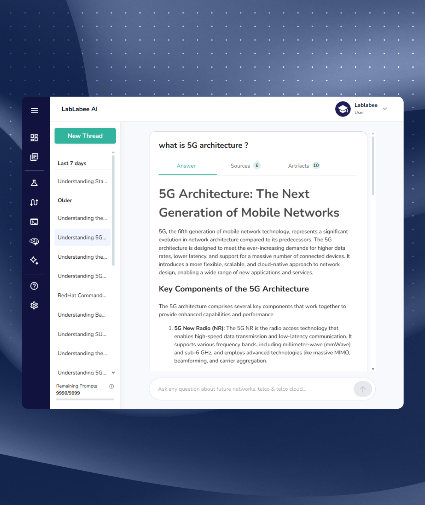The height and width of the screenshot is (505, 425).
Task: Open the Understanding Ba... thread
Action: click(x=83, y=315)
